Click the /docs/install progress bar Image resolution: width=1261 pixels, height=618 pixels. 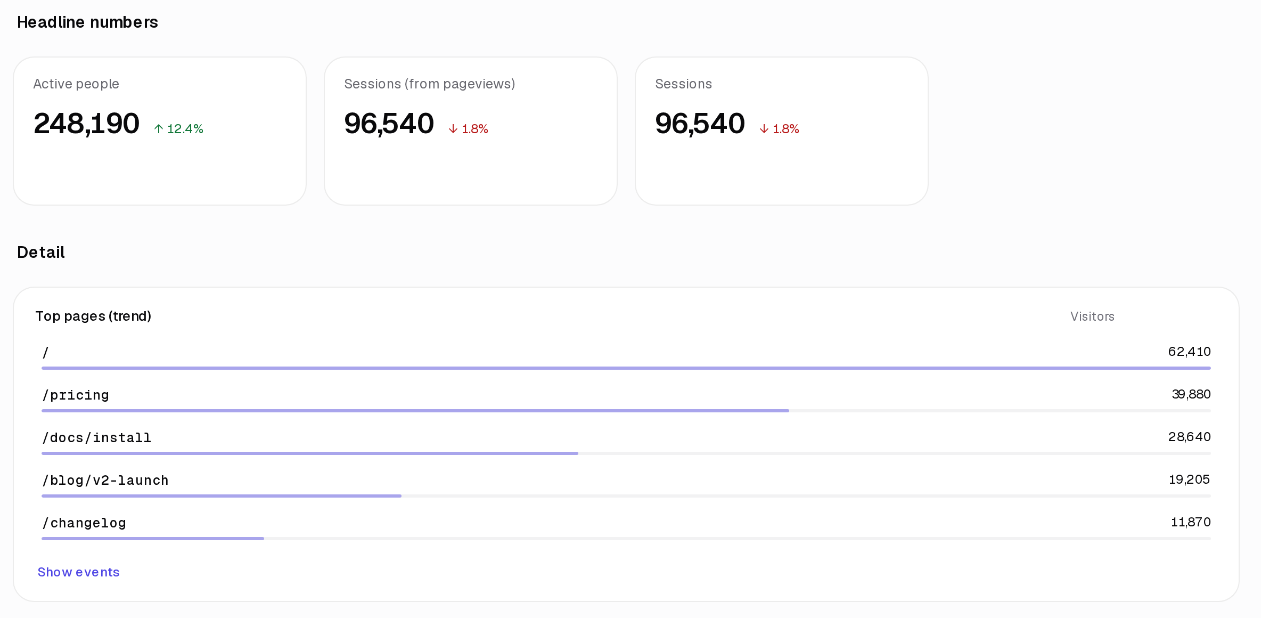coord(626,453)
